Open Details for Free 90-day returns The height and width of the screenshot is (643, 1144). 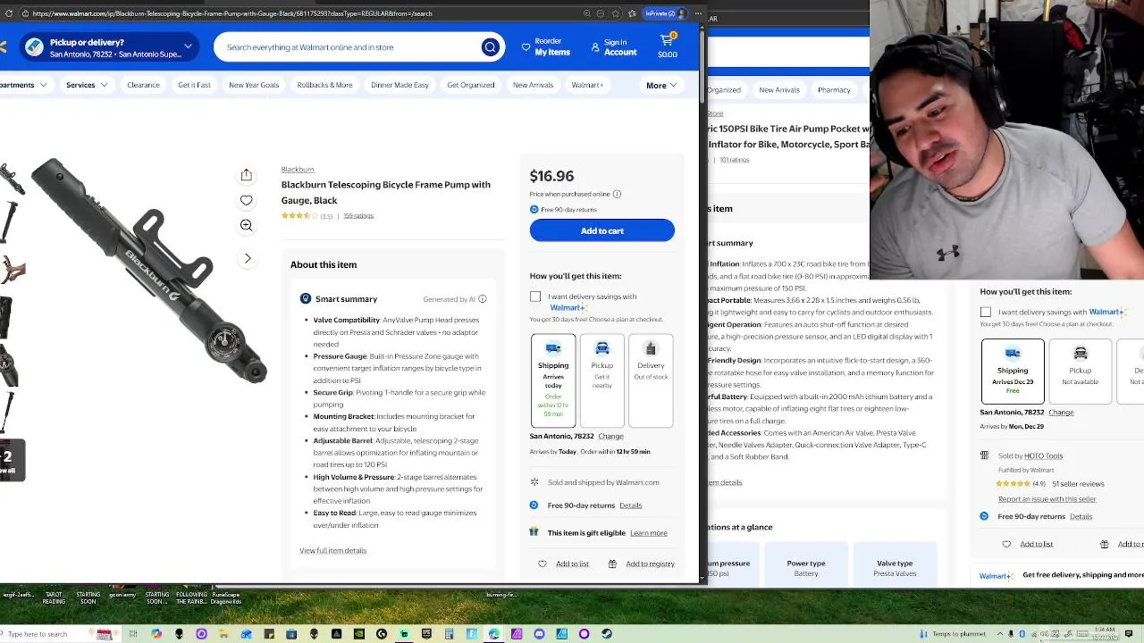[630, 505]
